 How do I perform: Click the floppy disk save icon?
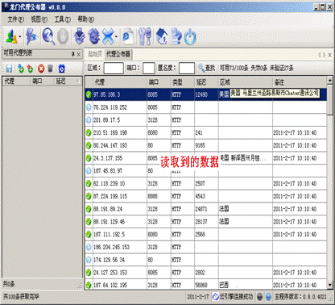(9, 69)
